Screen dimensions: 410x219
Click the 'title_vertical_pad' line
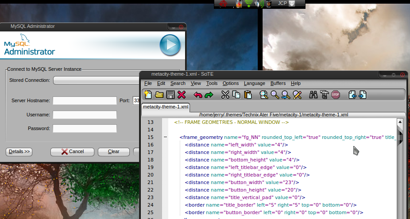point(245,198)
